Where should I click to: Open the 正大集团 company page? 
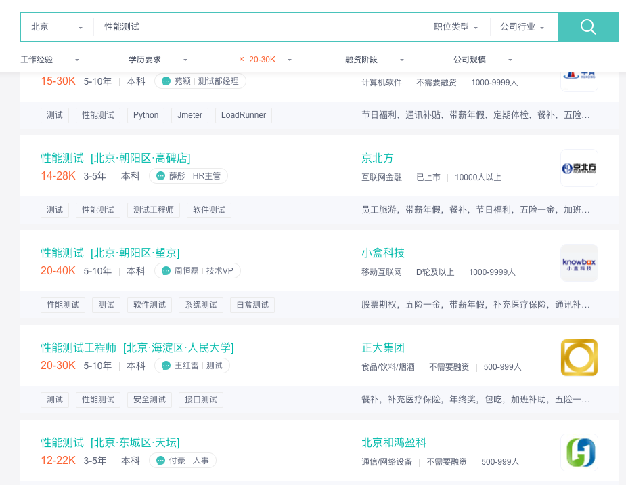[383, 347]
